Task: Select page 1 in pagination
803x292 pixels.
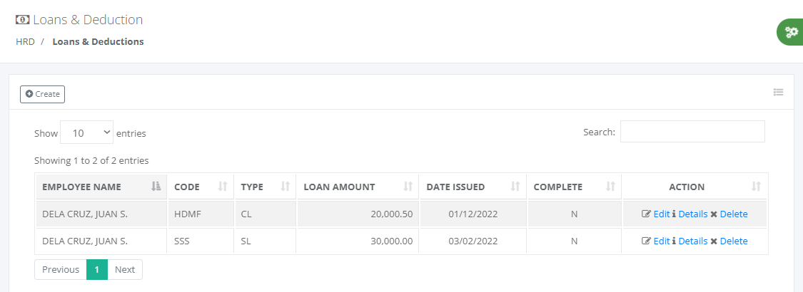Action: pyautogui.click(x=97, y=269)
